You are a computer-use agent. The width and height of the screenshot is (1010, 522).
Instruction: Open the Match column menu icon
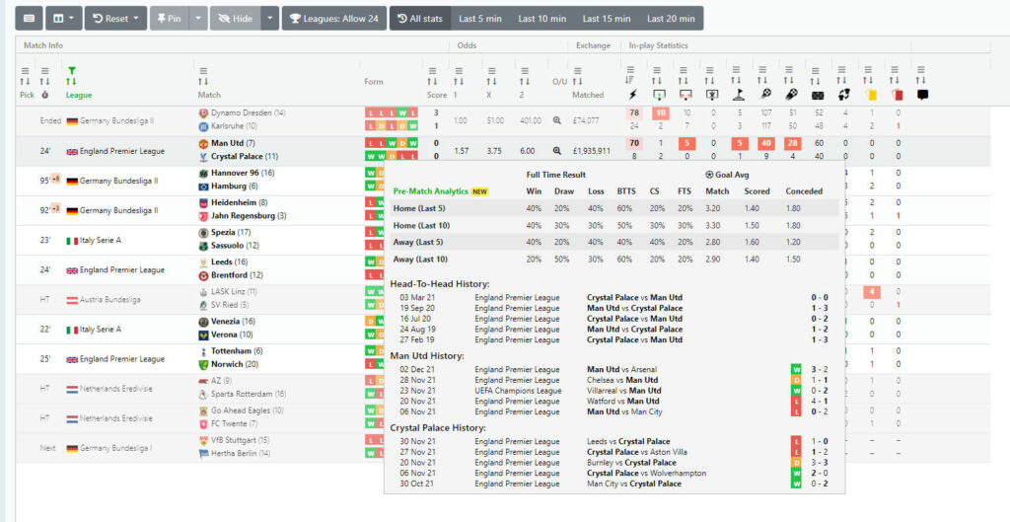pyautogui.click(x=203, y=71)
